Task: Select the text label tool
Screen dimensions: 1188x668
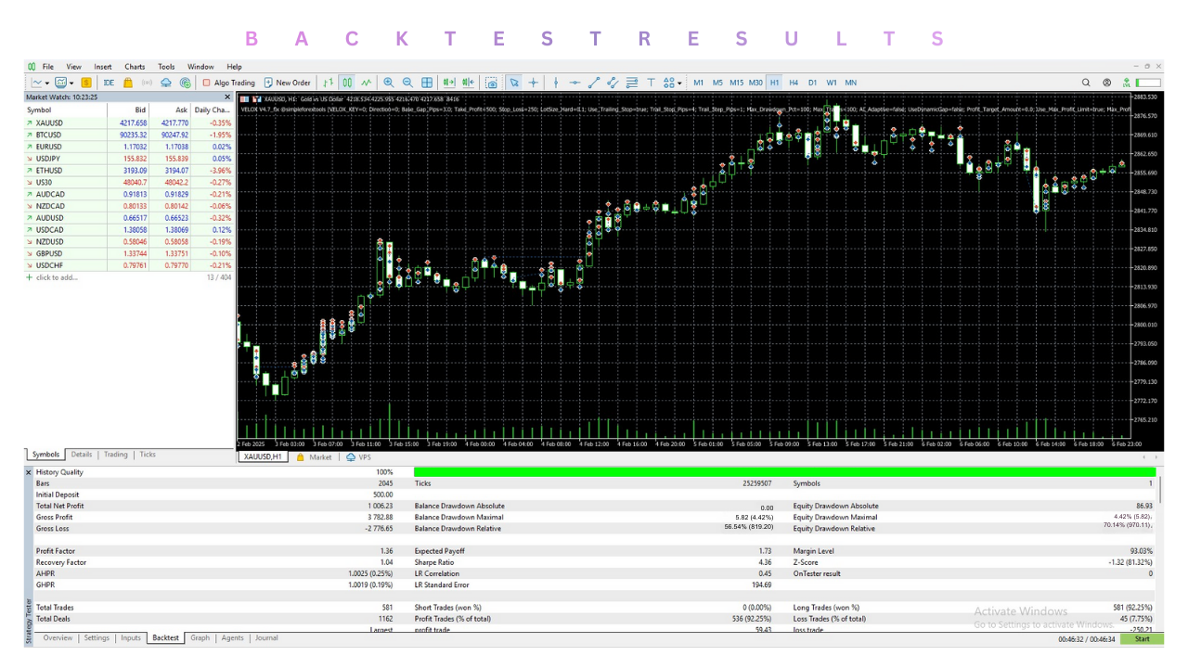Action: coord(651,83)
